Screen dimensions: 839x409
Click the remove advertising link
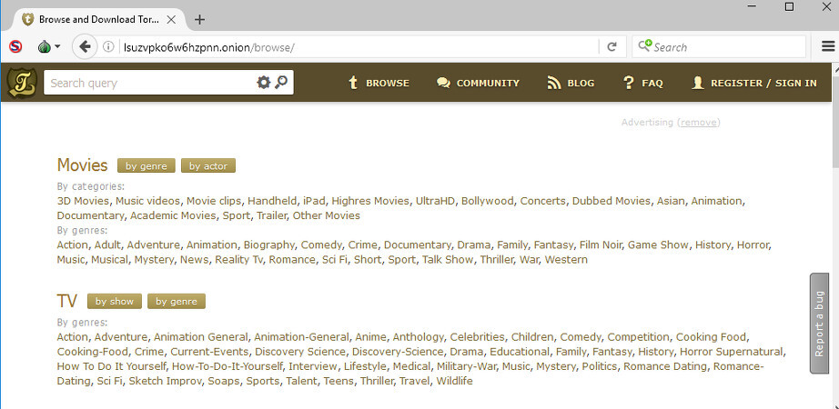pyautogui.click(x=699, y=123)
